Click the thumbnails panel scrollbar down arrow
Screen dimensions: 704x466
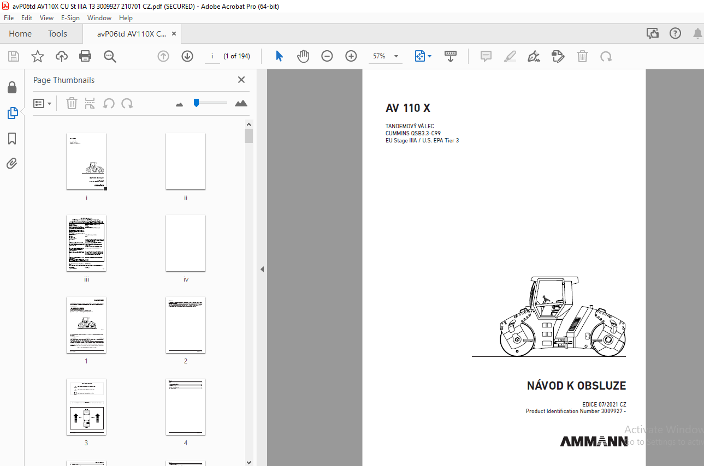pyautogui.click(x=249, y=461)
